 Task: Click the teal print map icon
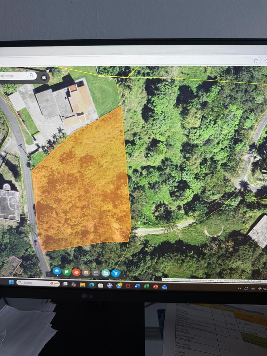105,273
